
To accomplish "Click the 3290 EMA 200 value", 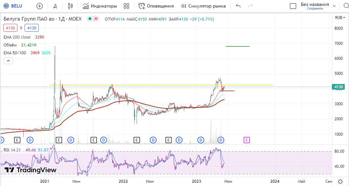I will [40, 37].
